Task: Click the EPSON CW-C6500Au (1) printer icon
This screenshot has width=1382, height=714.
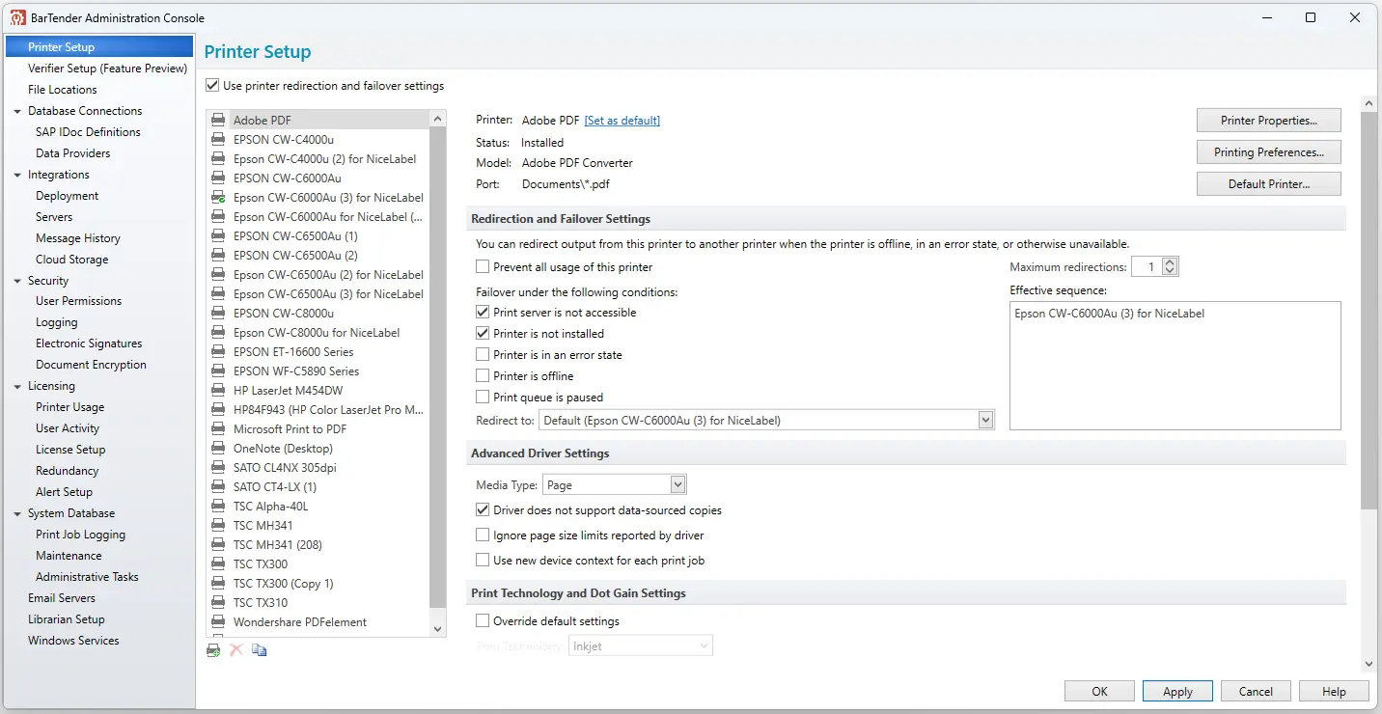Action: pos(218,236)
